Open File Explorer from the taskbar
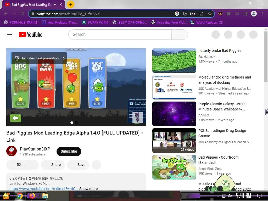This screenshot has width=268, height=201. click(45, 196)
